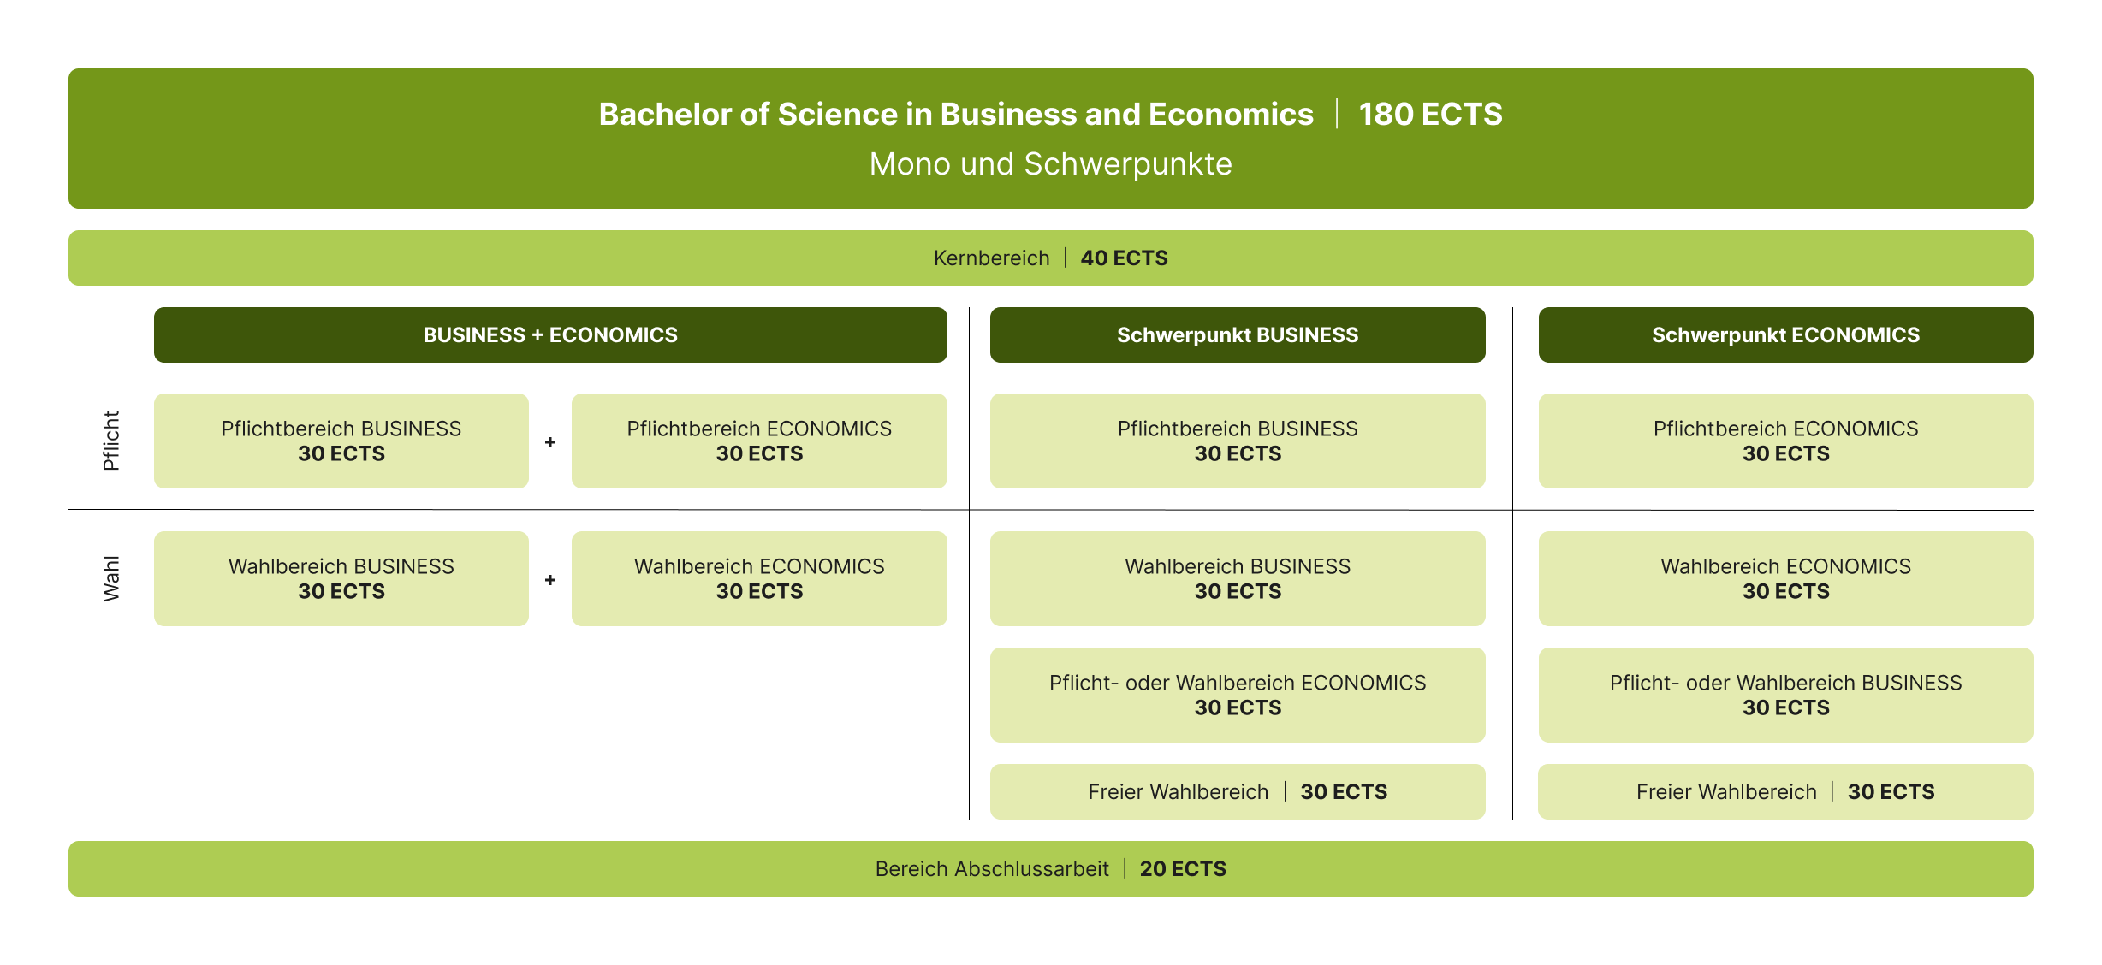Image resolution: width=2102 pixels, height=965 pixels.
Task: Click Freier Wahlbereich under Schwerpunkt BUSINESS
Action: pos(1238,791)
